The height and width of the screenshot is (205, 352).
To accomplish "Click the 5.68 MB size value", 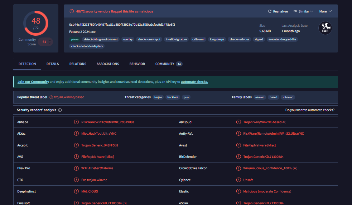I will [x=265, y=31].
